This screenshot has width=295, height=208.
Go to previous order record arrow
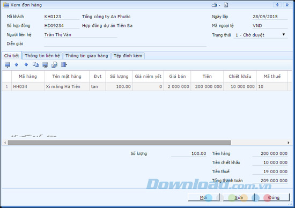click(x=277, y=5)
